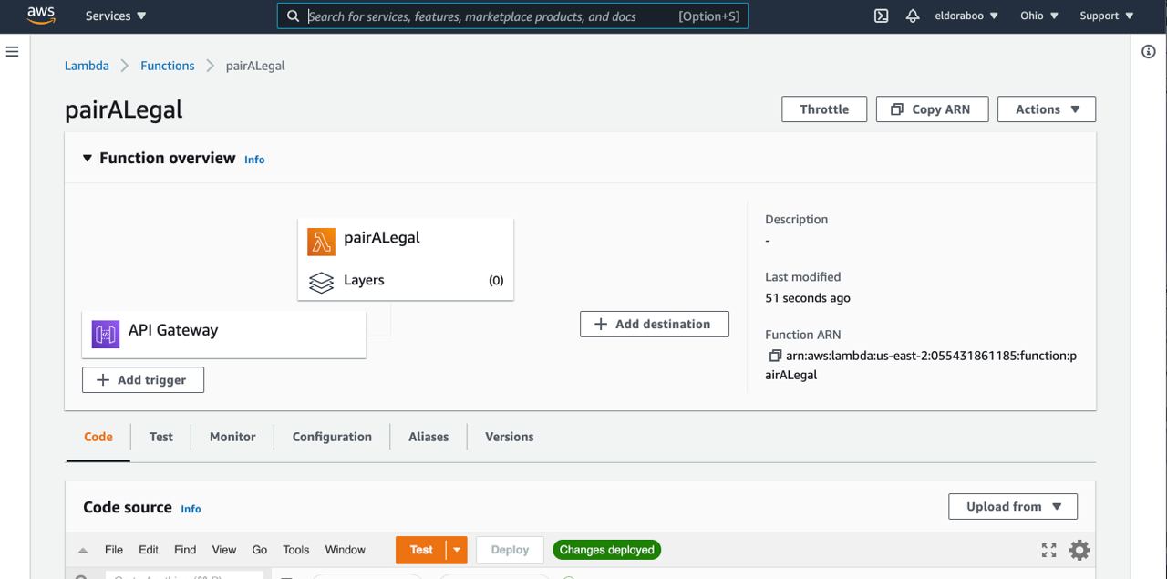Click Add destination button
The width and height of the screenshot is (1167, 579).
[x=655, y=324]
